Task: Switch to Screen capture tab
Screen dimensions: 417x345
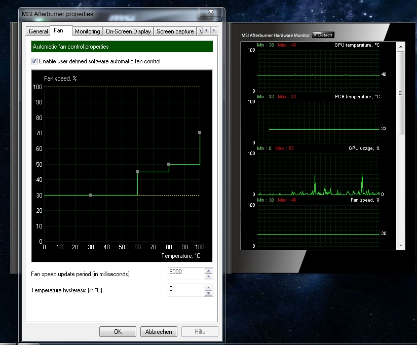Action: [175, 31]
